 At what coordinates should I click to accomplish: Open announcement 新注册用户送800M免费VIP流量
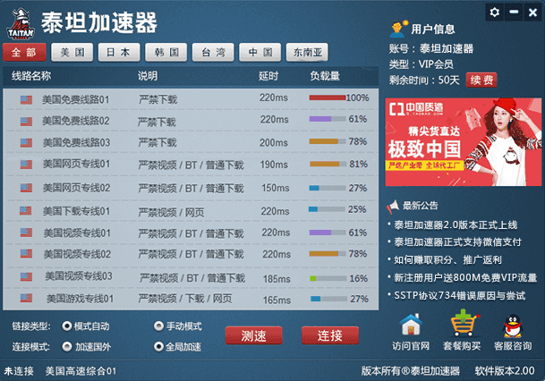pos(465,277)
